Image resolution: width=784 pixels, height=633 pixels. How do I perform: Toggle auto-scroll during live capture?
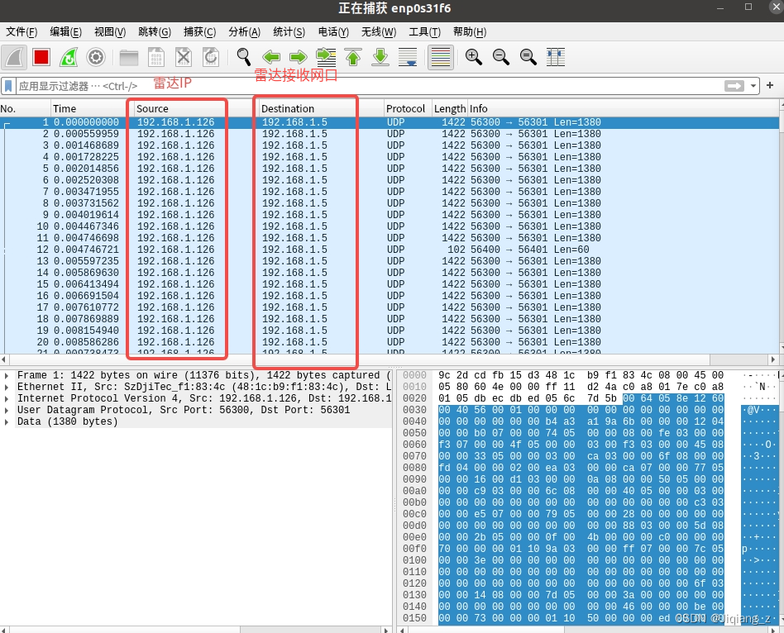pos(408,57)
